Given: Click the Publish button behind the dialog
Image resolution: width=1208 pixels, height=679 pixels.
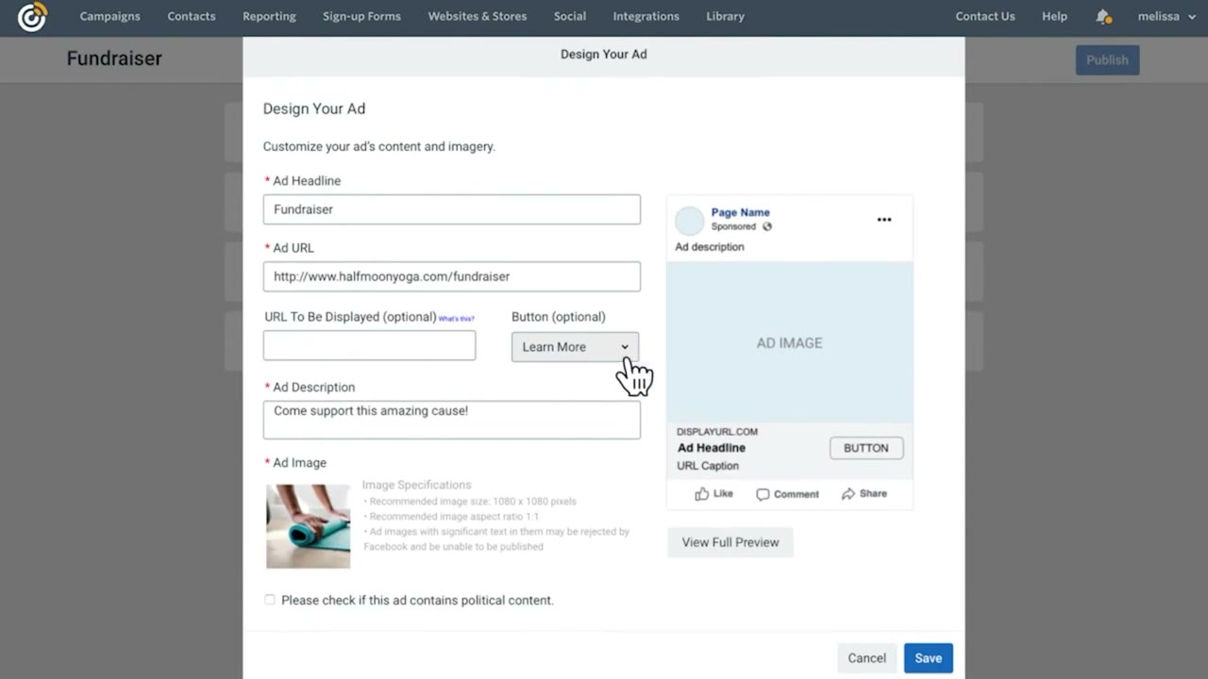Looking at the screenshot, I should pos(1107,59).
